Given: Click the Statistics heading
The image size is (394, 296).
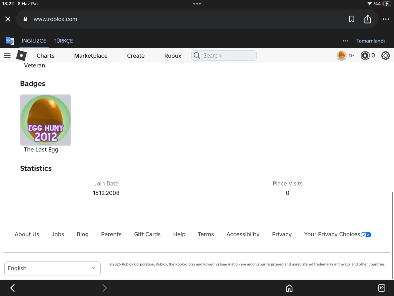Looking at the screenshot, I should coord(36,168).
